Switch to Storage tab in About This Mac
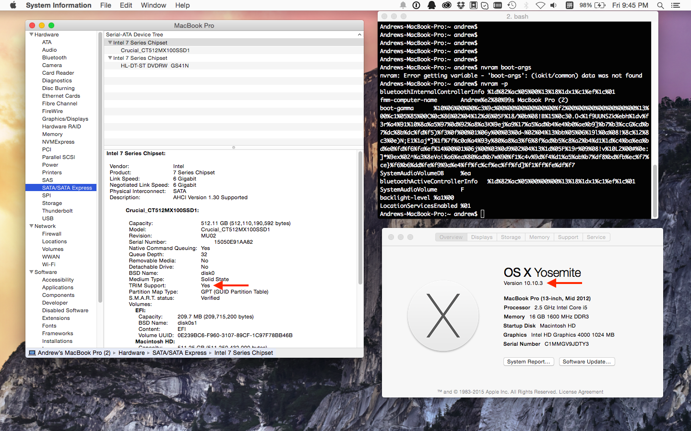Viewport: 691px width, 431px height. [x=511, y=237]
